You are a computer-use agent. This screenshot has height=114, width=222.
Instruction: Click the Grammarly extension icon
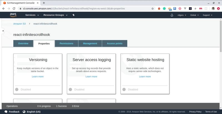click(164, 9)
